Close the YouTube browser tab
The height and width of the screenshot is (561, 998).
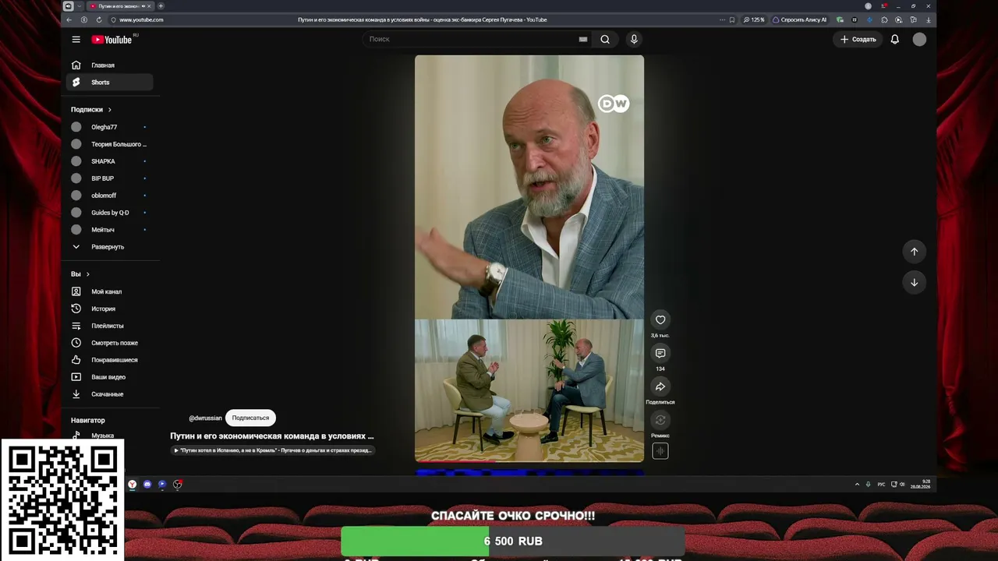point(150,6)
